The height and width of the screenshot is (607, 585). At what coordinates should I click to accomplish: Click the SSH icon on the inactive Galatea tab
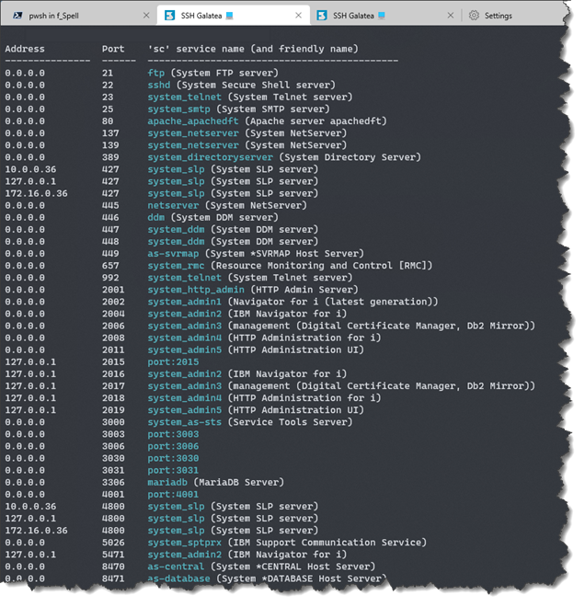(x=322, y=16)
